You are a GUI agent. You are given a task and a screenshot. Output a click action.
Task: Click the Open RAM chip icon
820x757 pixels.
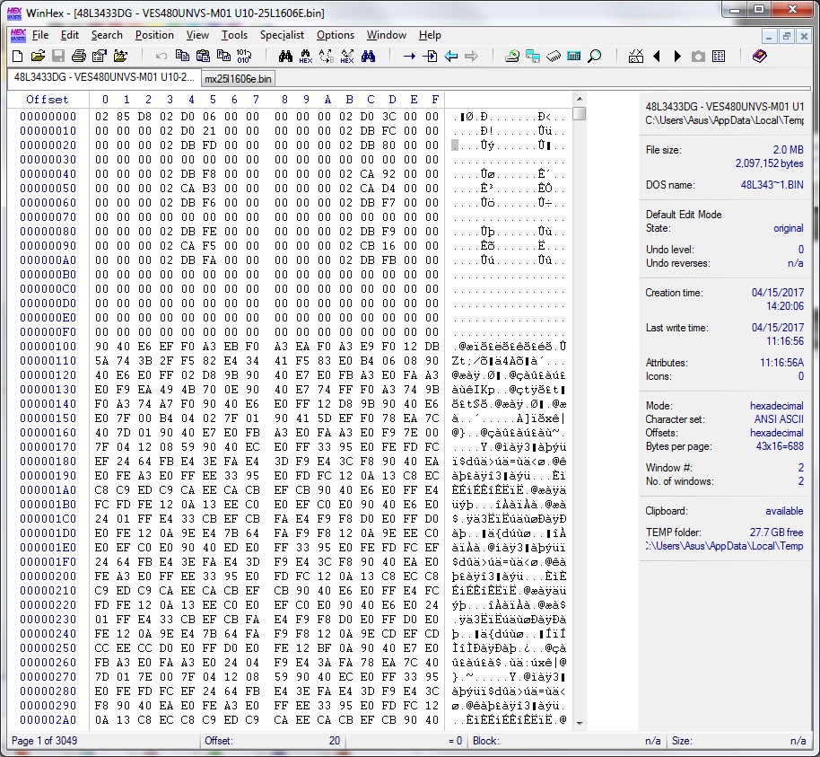pyautogui.click(x=554, y=57)
